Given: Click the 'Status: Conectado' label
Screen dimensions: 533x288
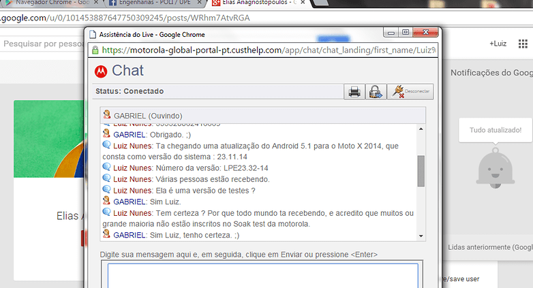Looking at the screenshot, I should [x=130, y=91].
